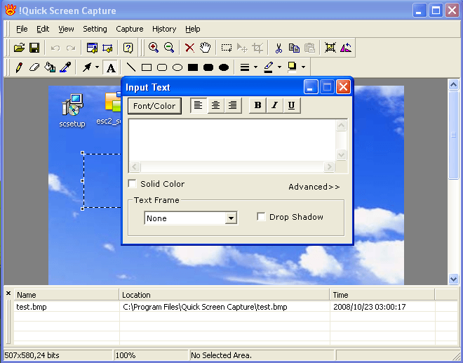
Task: Open the Help menu
Action: tap(193, 29)
